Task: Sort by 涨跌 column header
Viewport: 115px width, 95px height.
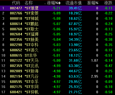Action: (x=108, y=3)
